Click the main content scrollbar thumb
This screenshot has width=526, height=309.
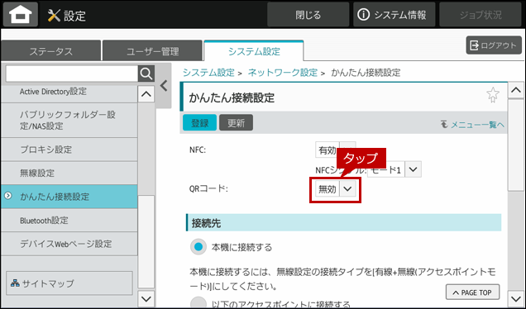pyautogui.click(x=516, y=145)
